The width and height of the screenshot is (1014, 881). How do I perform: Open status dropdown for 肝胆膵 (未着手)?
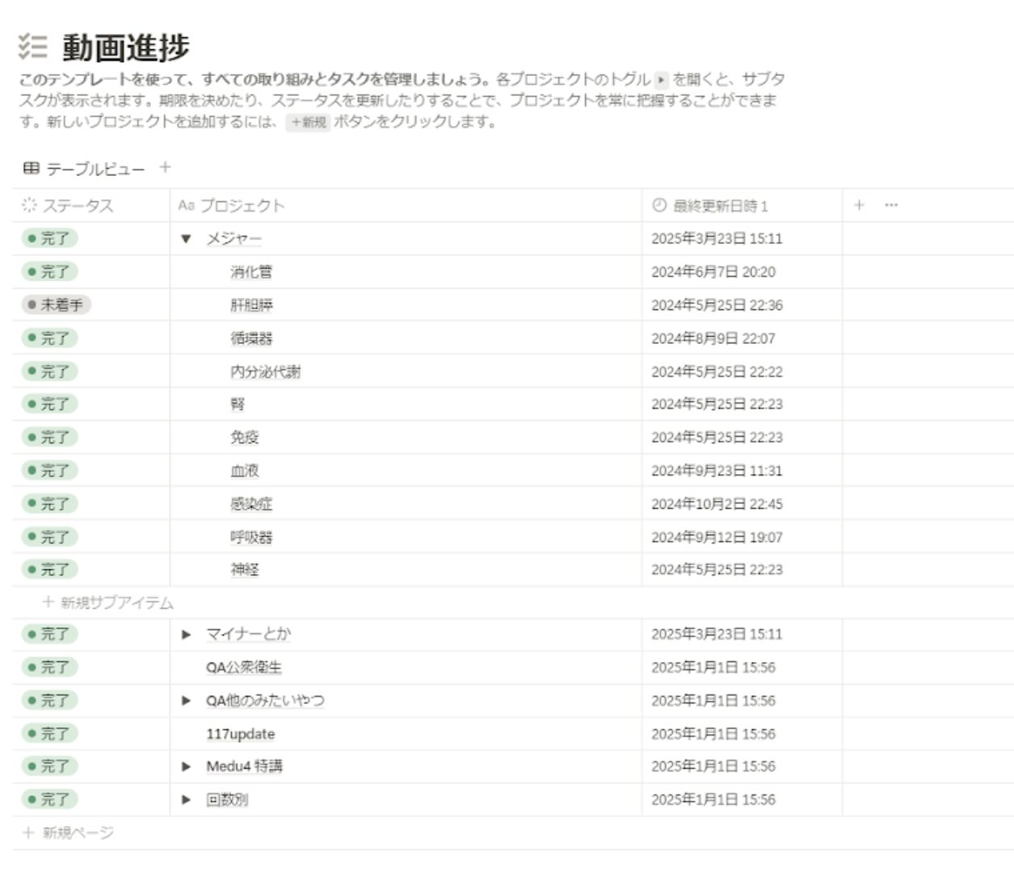(56, 304)
